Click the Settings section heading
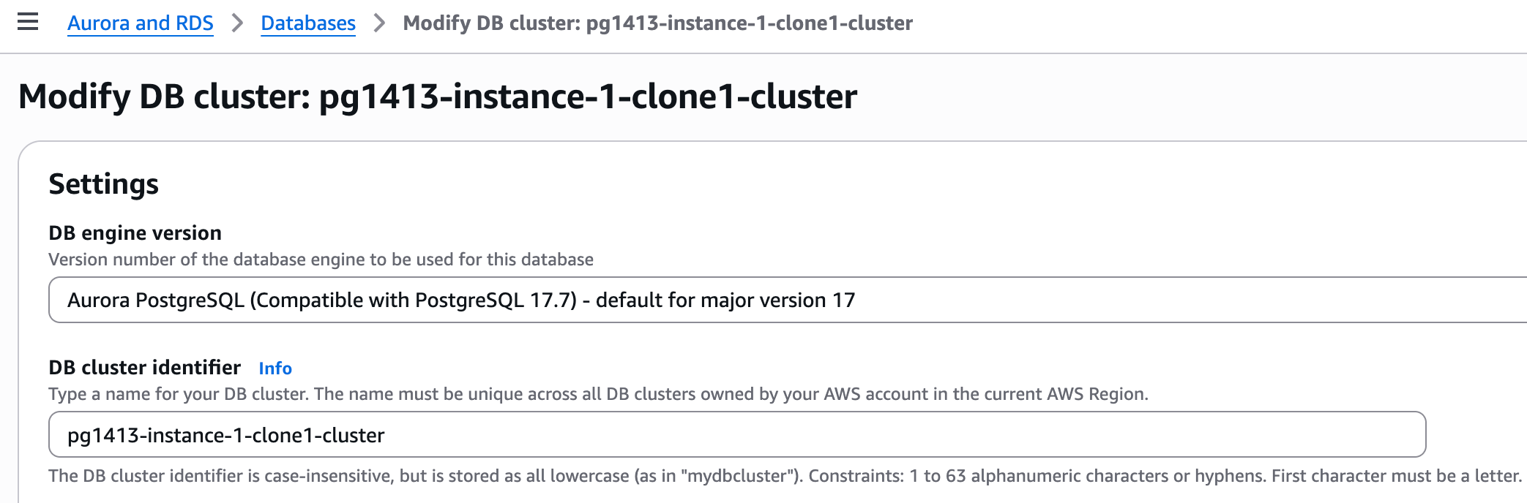Screen dimensions: 1527x503 click(x=103, y=184)
